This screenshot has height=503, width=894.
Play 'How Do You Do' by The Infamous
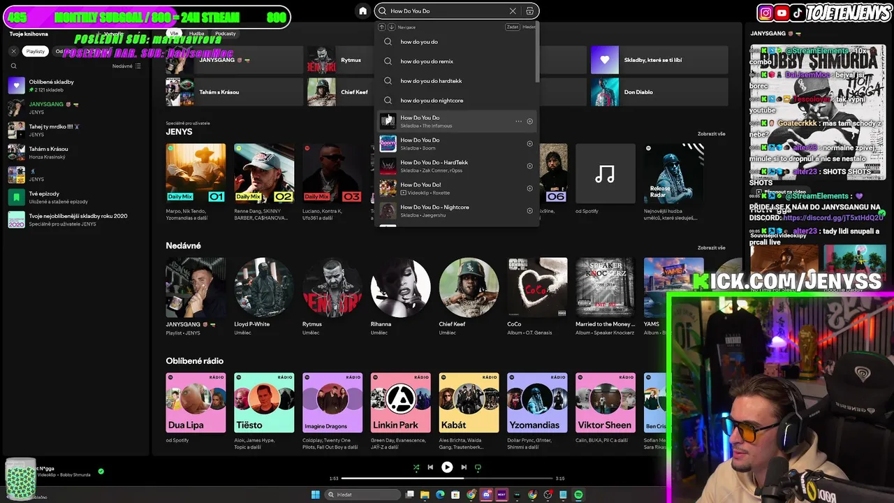point(388,122)
